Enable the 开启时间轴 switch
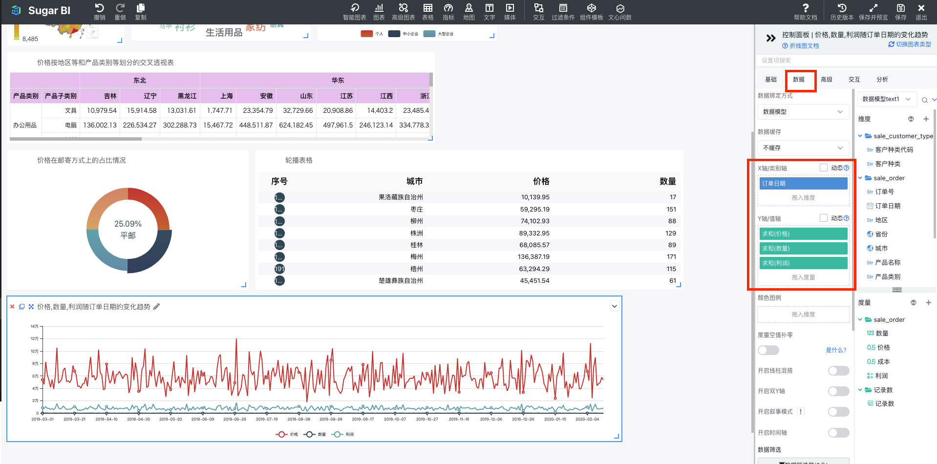The image size is (937, 464). point(839,433)
